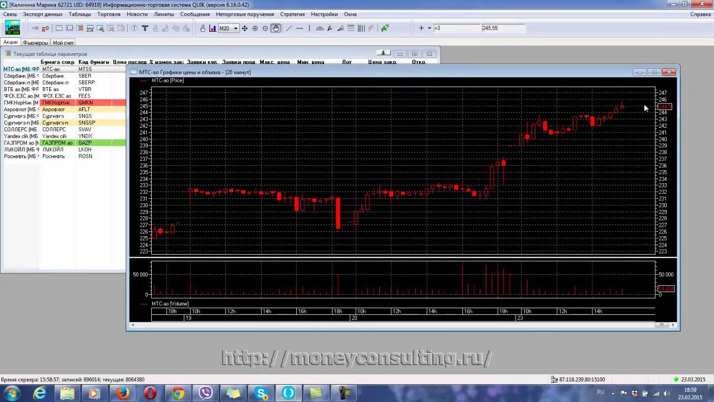Select the green GAZP row
714x402 pixels.
point(63,143)
